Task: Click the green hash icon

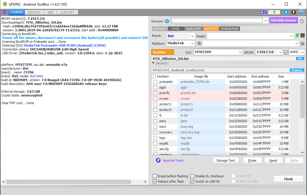Action: coord(297,35)
